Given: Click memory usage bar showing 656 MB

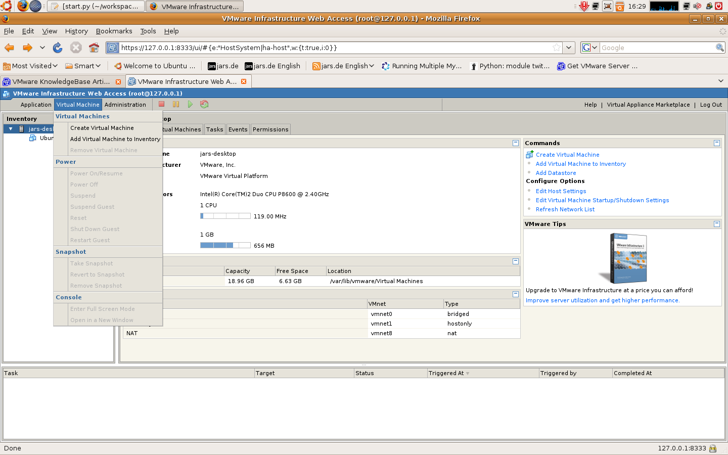Looking at the screenshot, I should click(225, 245).
